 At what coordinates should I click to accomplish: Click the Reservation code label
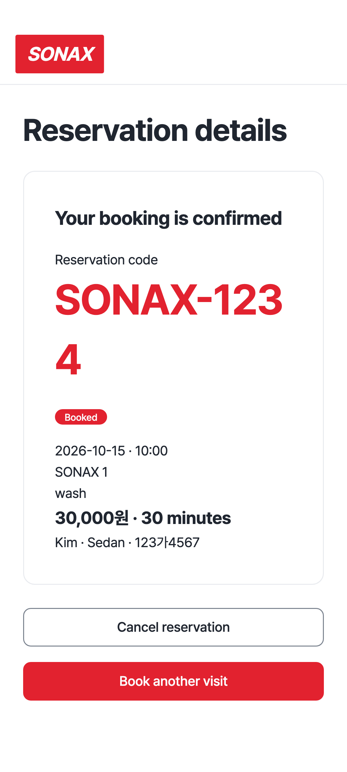106,260
